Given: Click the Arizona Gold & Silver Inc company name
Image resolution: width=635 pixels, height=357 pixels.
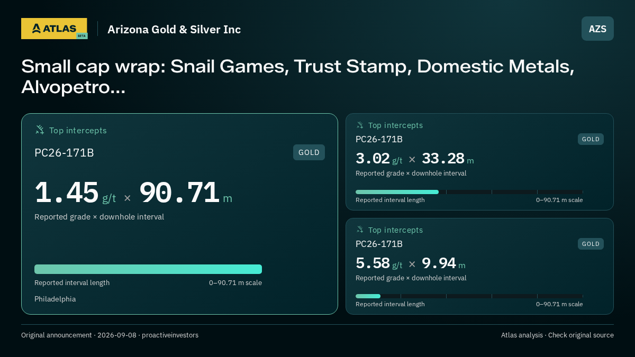Looking at the screenshot, I should 174,29.
